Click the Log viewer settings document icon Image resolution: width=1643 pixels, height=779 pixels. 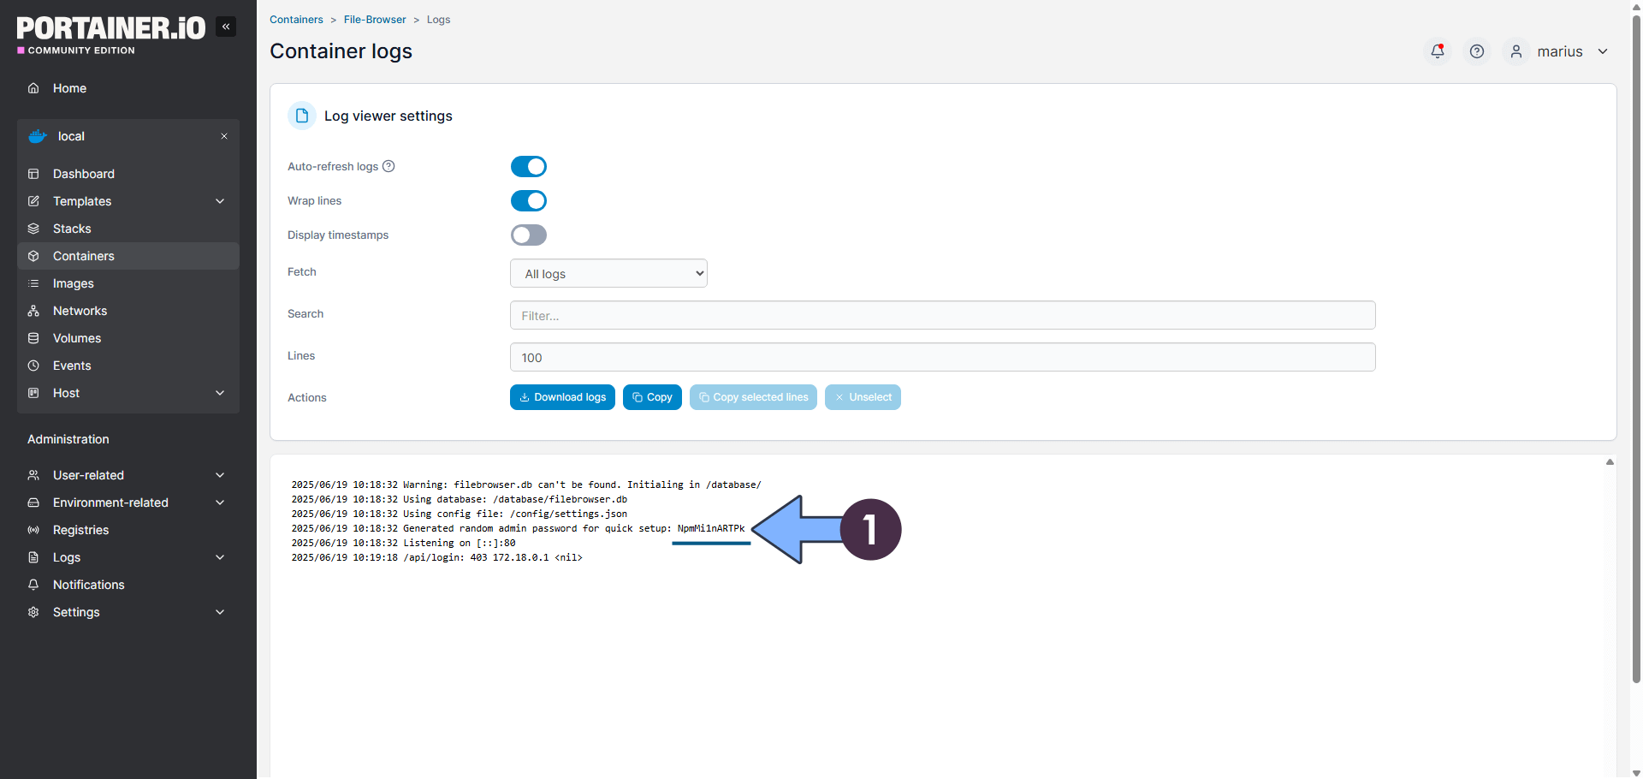302,116
